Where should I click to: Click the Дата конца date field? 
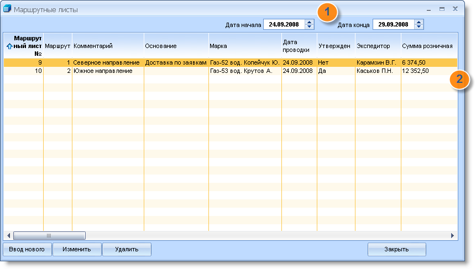394,24
